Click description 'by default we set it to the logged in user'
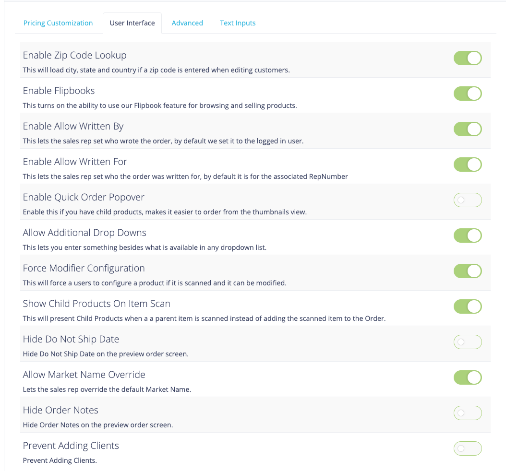 [163, 141]
